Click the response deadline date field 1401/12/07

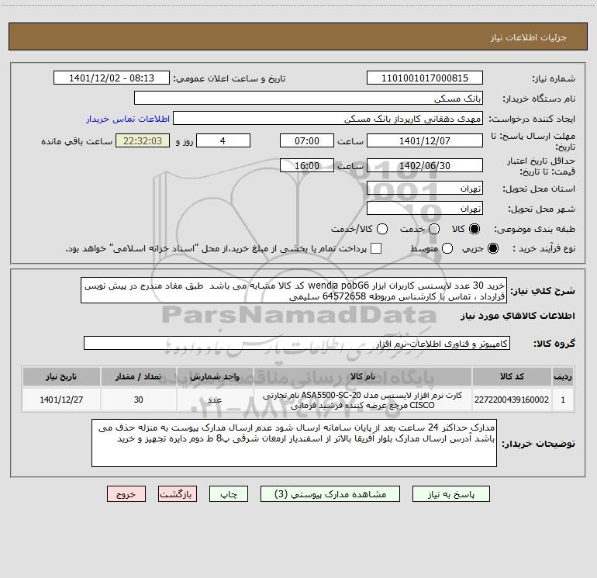pyautogui.click(x=424, y=141)
